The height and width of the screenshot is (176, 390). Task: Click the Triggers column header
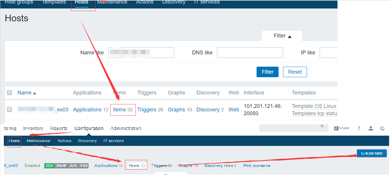pos(147,93)
